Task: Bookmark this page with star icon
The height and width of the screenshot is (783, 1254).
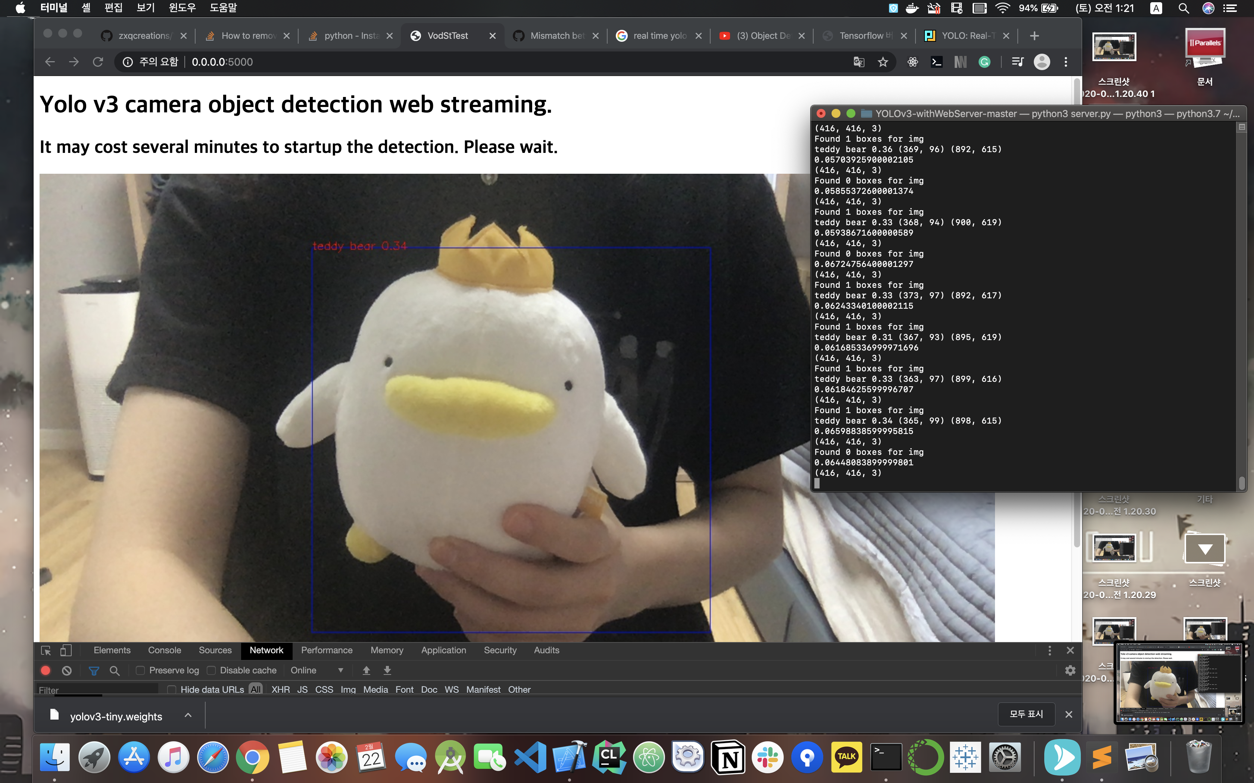Action: [883, 62]
